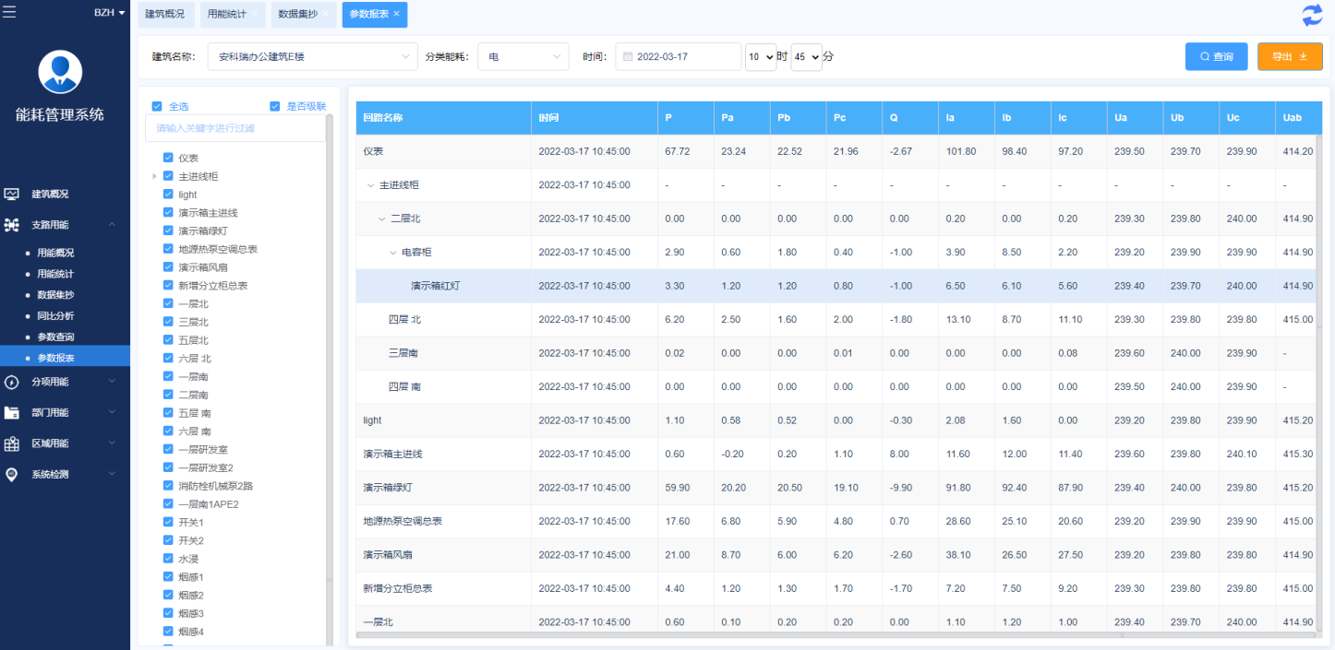Toggle the 是否级联 cascade checkbox
This screenshot has height=650, width=1335.
click(x=274, y=106)
